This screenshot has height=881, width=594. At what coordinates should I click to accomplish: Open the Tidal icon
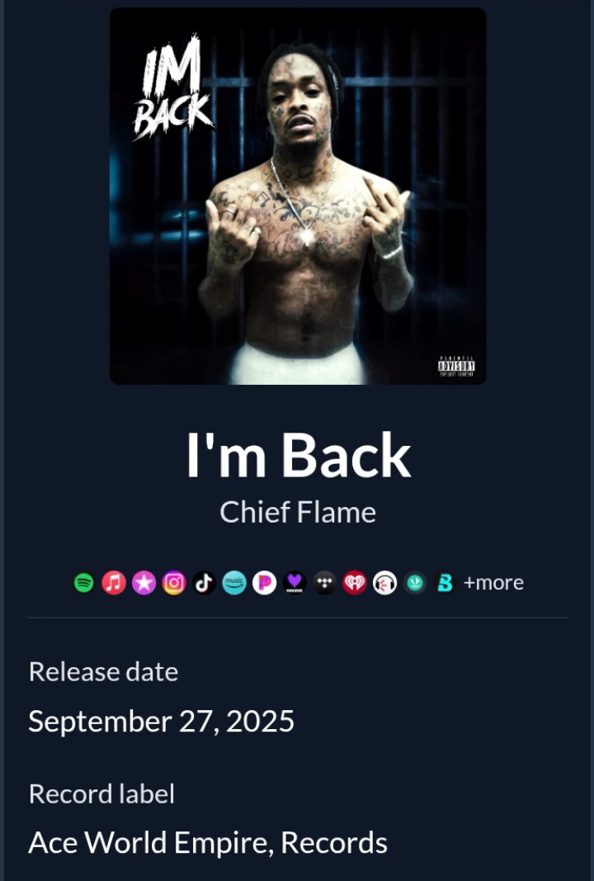[324, 583]
